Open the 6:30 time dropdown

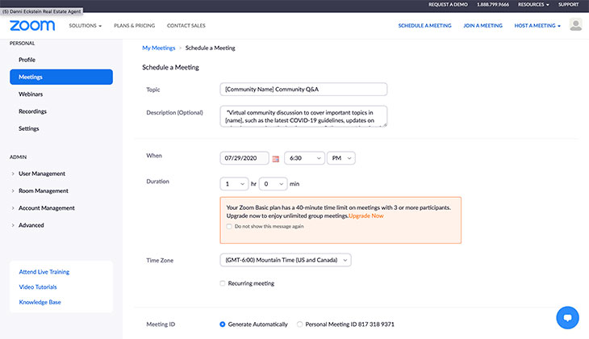(x=304, y=158)
